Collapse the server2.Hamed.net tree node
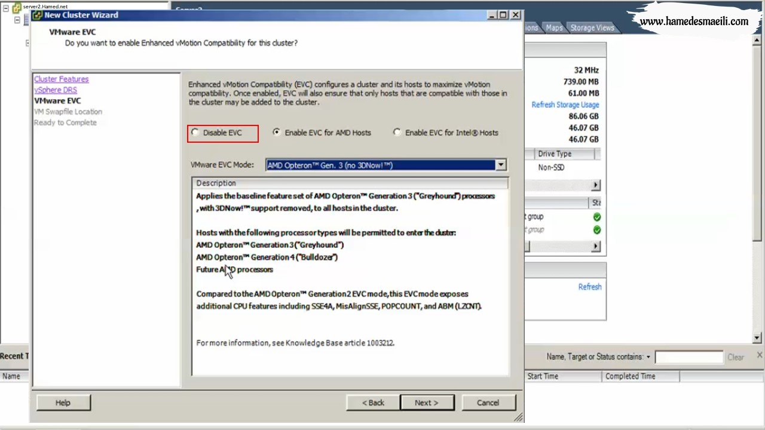Viewport: 765px width, 430px height. [x=5, y=8]
